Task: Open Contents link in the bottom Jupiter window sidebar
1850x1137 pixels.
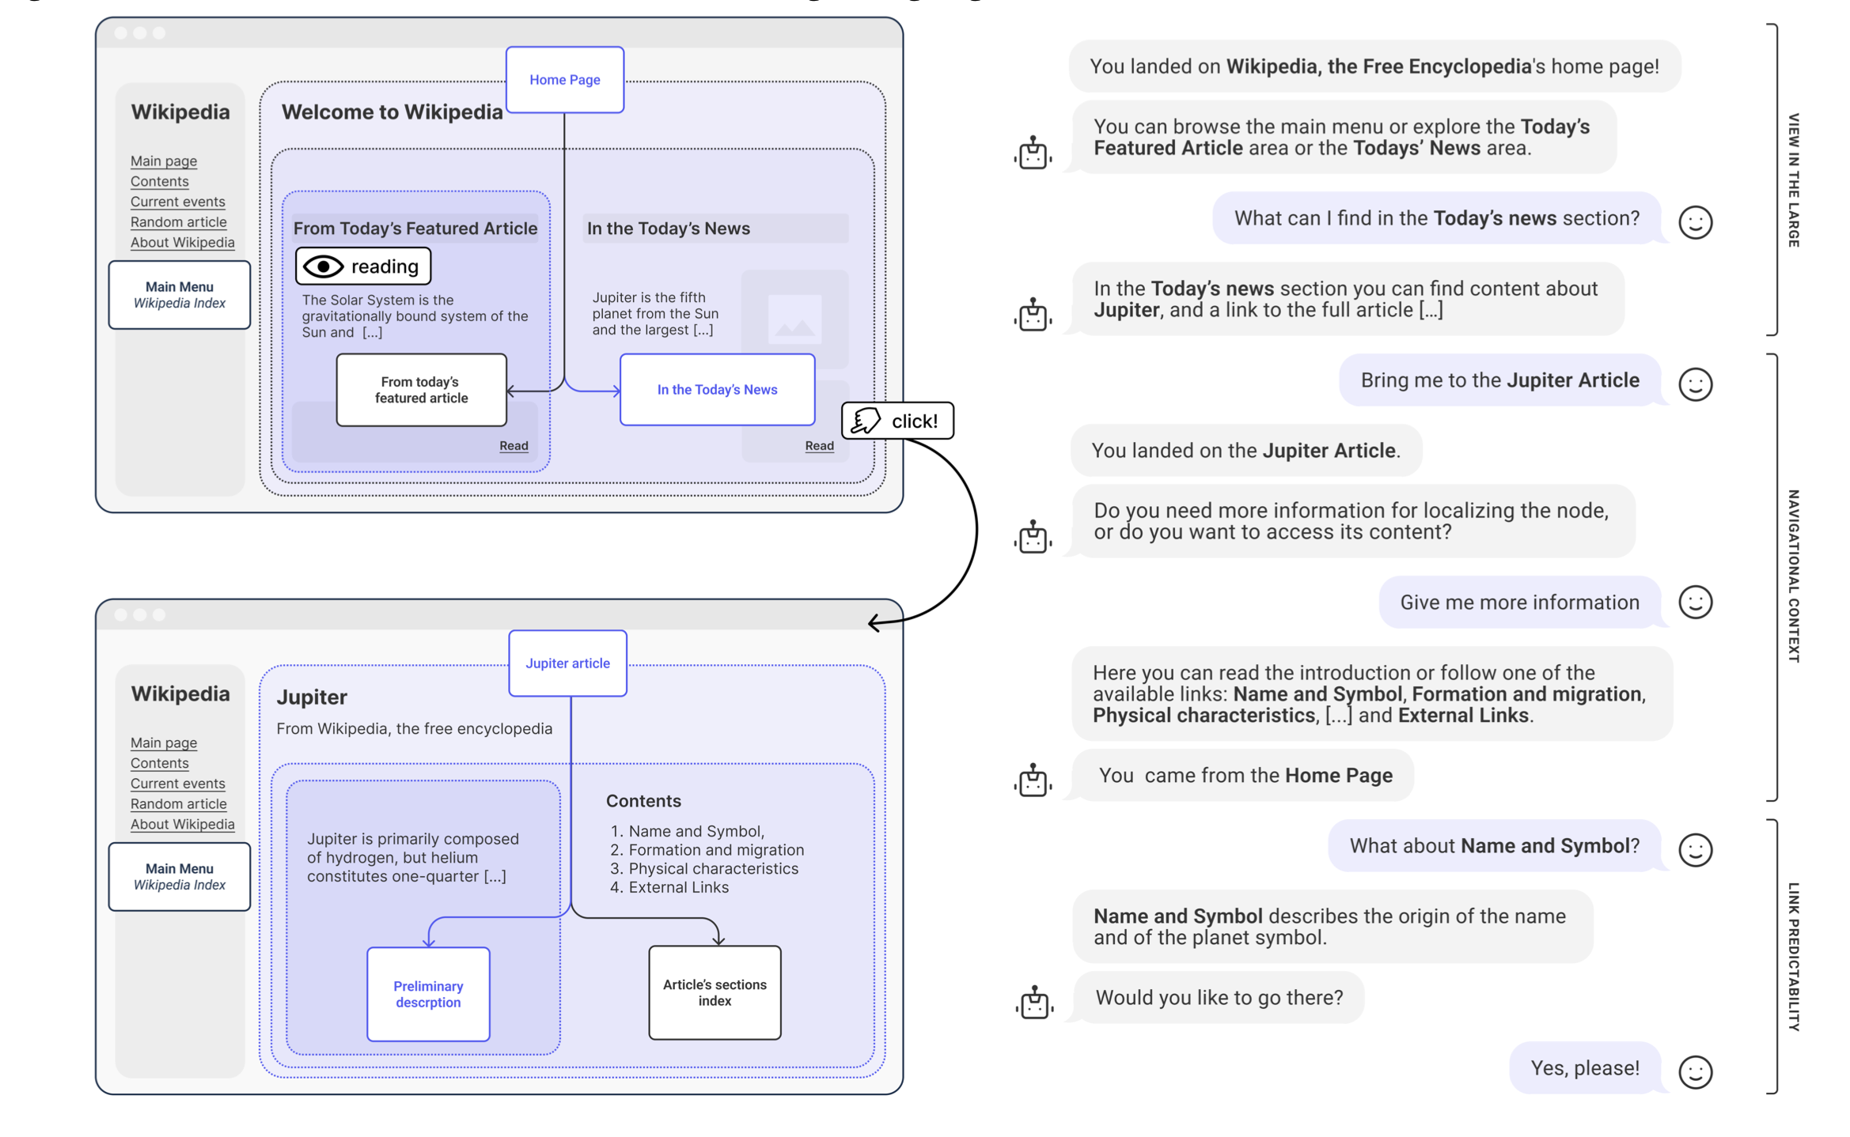Action: pyautogui.click(x=160, y=763)
